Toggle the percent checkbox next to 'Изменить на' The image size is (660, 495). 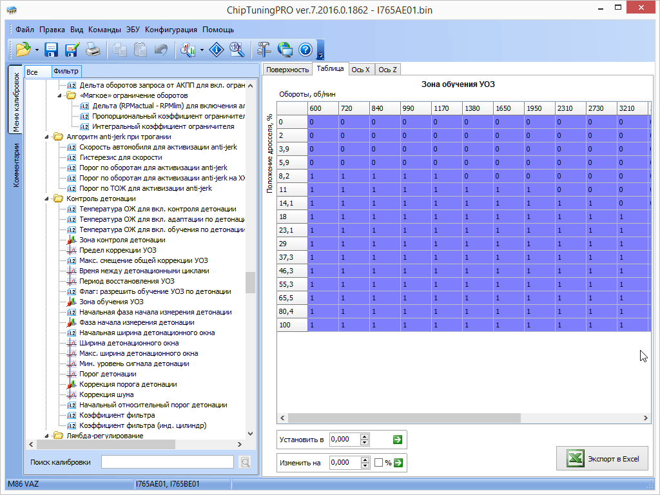(379, 463)
